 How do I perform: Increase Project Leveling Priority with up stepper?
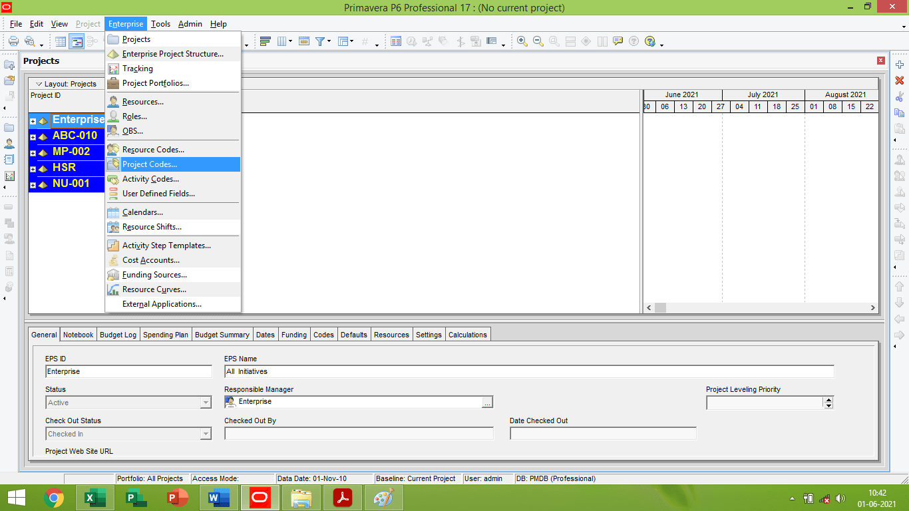(x=828, y=400)
